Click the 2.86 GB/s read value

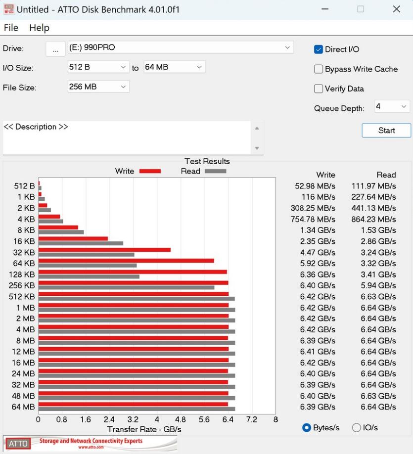(x=378, y=241)
